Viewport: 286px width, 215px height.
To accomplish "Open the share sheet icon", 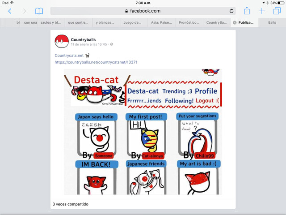I will (x=247, y=11).
